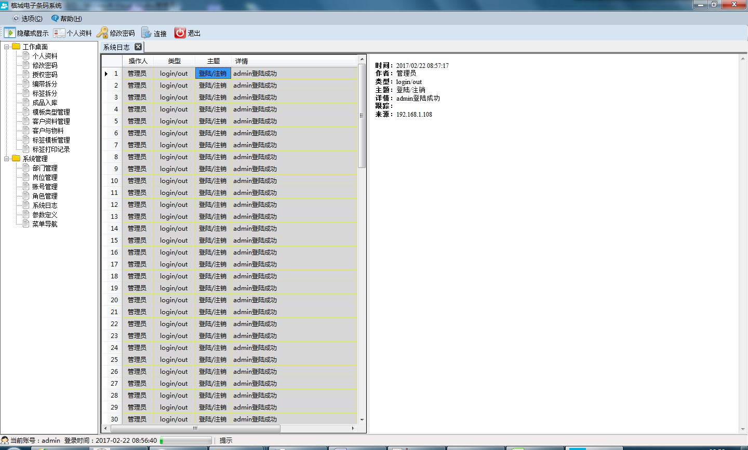Image resolution: width=748 pixels, height=450 pixels.
Task: Switch to the 系统日志 tab
Action: 116,47
